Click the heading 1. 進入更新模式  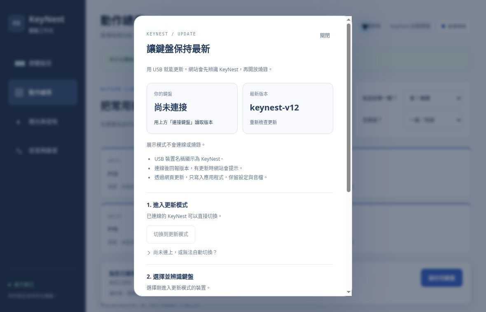(167, 205)
